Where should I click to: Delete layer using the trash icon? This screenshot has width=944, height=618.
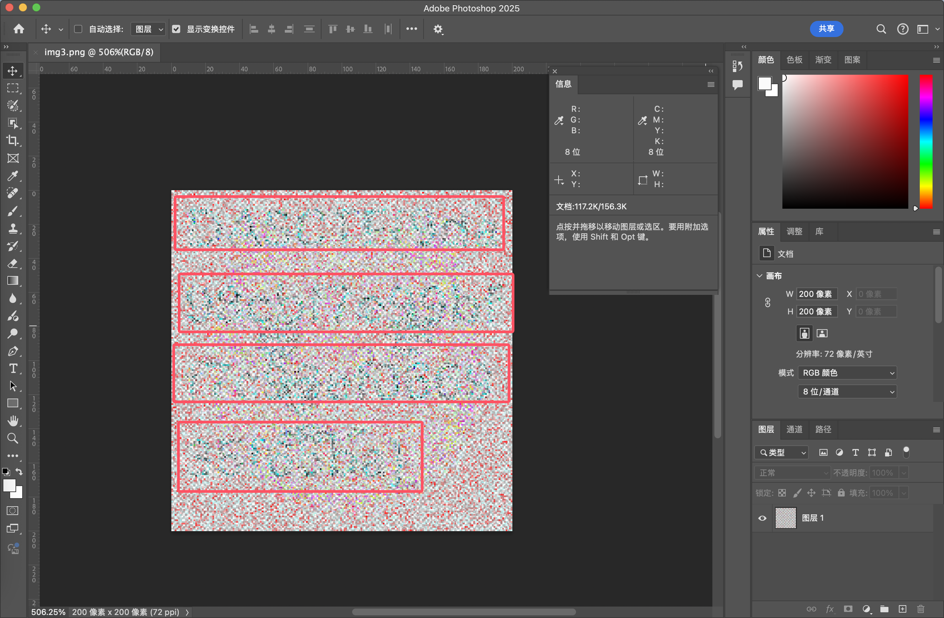(x=920, y=609)
